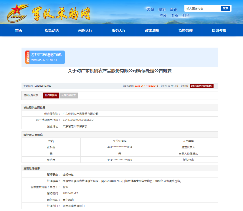Set font size to 小
Screen dimensions: 243x211
click(176, 86)
